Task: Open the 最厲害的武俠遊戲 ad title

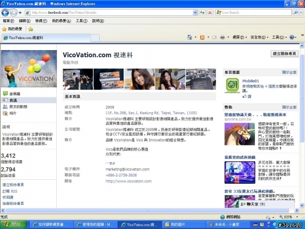Action: point(240,157)
